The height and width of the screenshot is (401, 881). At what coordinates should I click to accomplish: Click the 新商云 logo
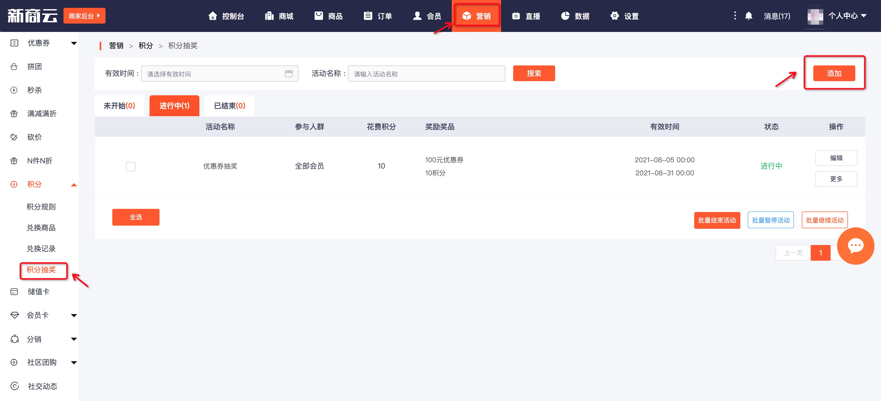32,16
